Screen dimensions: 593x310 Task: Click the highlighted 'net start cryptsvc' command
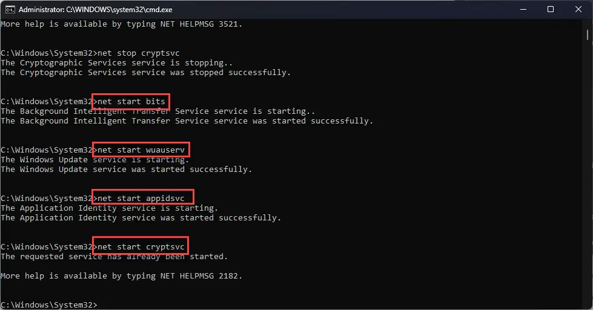click(x=140, y=247)
